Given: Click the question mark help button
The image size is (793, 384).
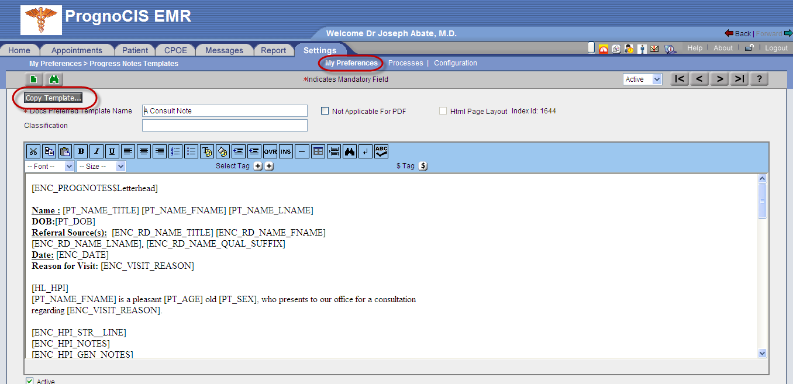Looking at the screenshot, I should tap(759, 79).
